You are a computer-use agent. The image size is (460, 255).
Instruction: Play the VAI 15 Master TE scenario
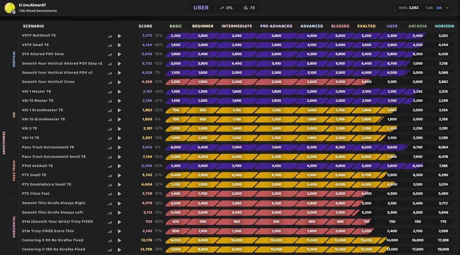click(119, 101)
